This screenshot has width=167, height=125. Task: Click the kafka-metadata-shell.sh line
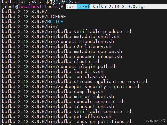click(x=61, y=37)
